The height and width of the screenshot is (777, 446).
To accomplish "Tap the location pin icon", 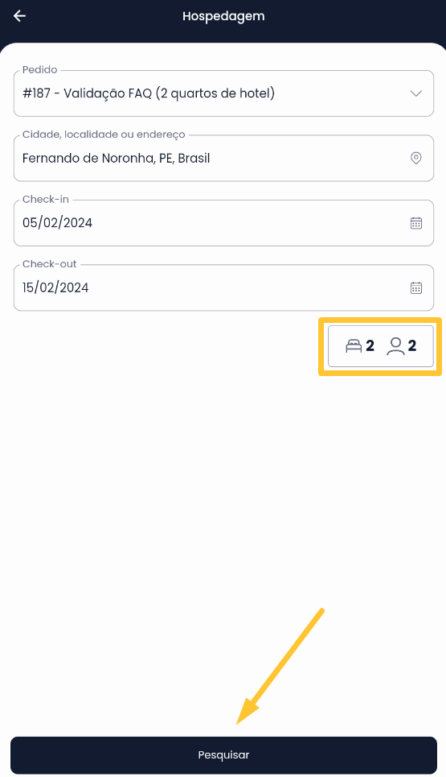I will [415, 158].
